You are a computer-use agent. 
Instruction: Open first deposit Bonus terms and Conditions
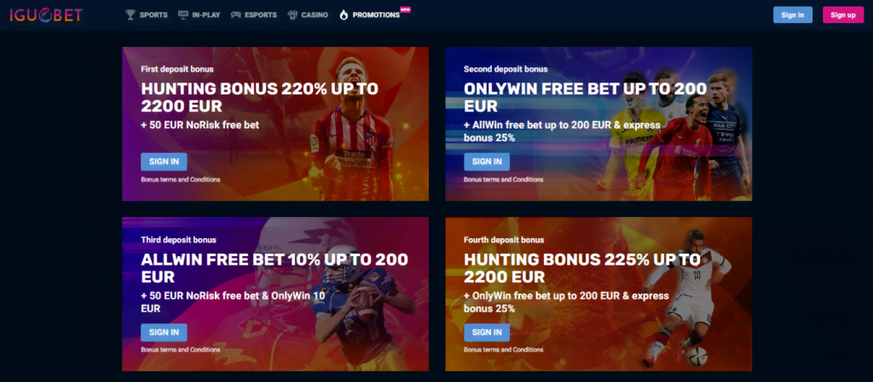pos(181,180)
